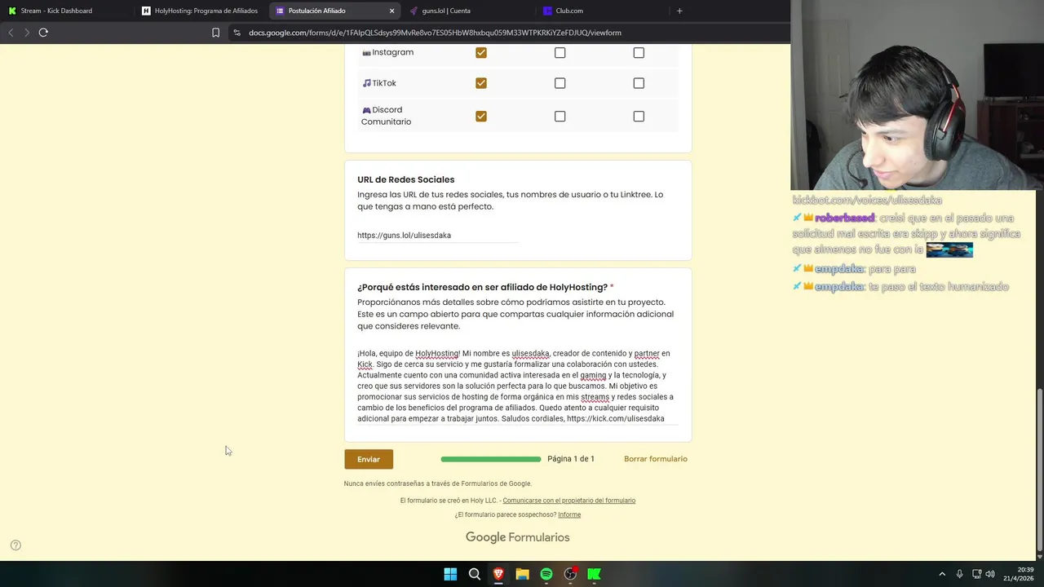The image size is (1044, 587).
Task: Click the form progress bar
Action: click(490, 459)
